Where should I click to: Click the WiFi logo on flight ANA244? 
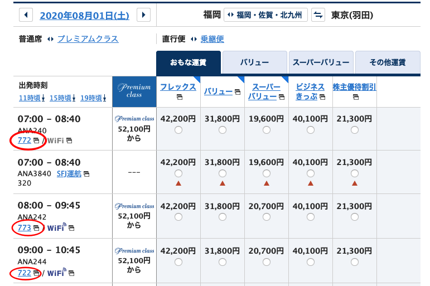tap(57, 272)
